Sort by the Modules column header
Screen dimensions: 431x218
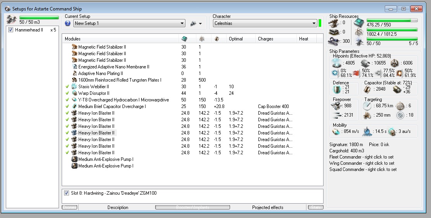120,39
